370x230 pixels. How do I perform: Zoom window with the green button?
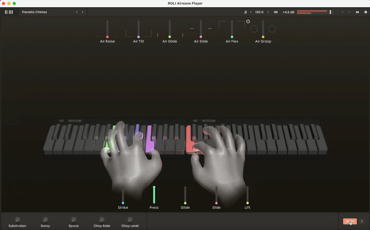[14, 3]
